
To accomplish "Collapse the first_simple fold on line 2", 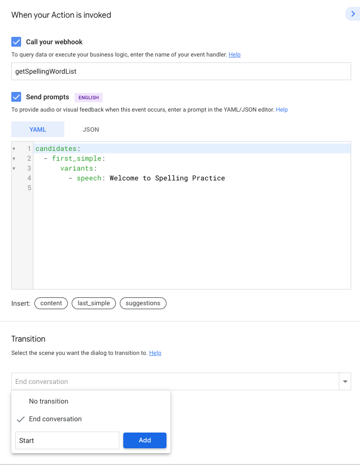I will coord(14,158).
